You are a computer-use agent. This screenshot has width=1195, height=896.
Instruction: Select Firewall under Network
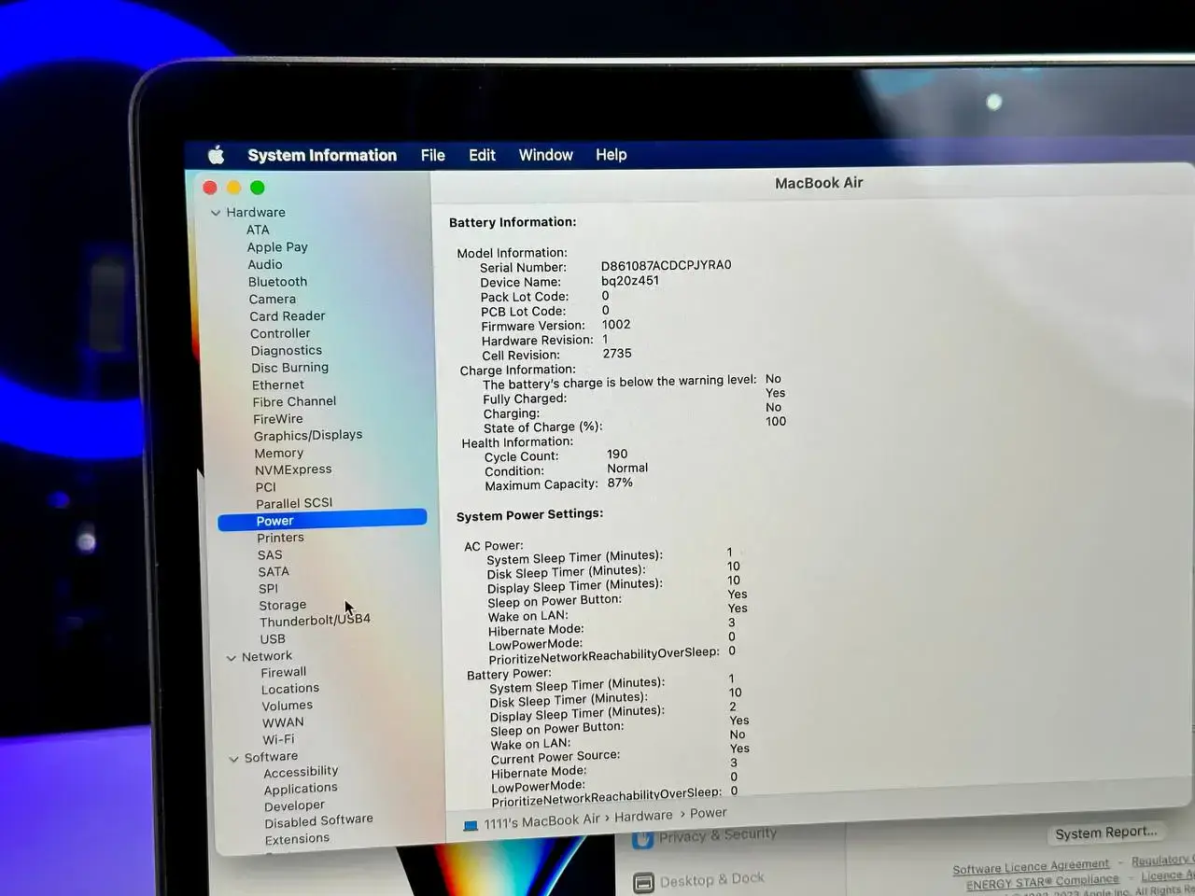tap(284, 672)
